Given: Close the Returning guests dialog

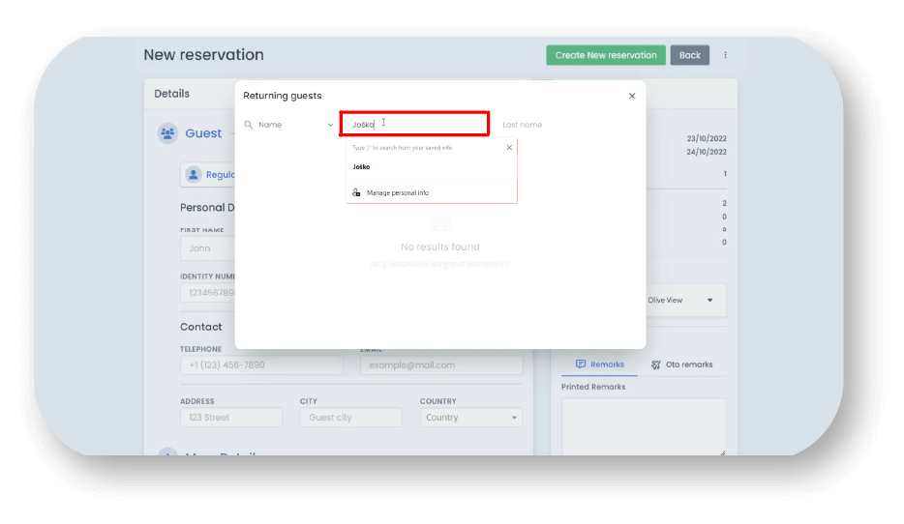Looking at the screenshot, I should (632, 96).
